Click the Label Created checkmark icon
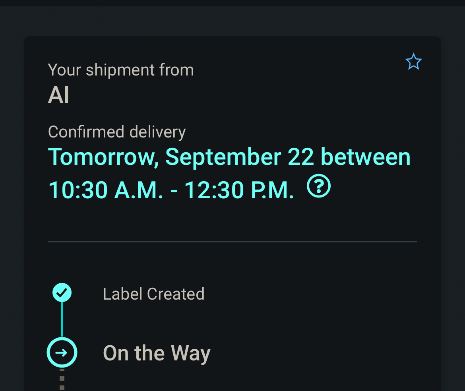This screenshot has height=391, width=465. tap(62, 293)
